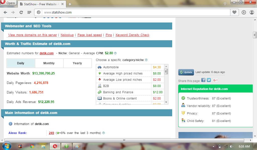
Task: Click the down arrow of the niche list scrollbar
Action: pos(166,102)
